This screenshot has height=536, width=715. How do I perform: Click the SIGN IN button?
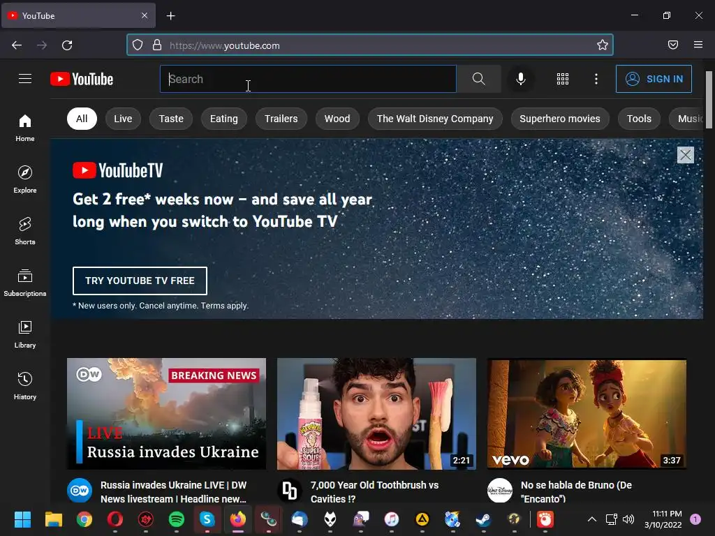(654, 79)
